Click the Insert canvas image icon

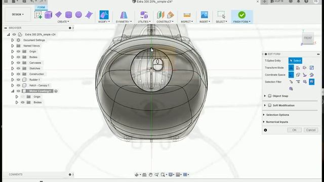(x=205, y=15)
